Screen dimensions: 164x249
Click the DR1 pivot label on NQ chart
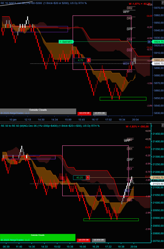[129, 149]
